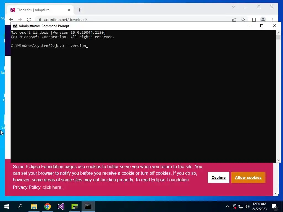The width and height of the screenshot is (283, 212).
Task: Click the tray icon with red dot
Action: 234,206
